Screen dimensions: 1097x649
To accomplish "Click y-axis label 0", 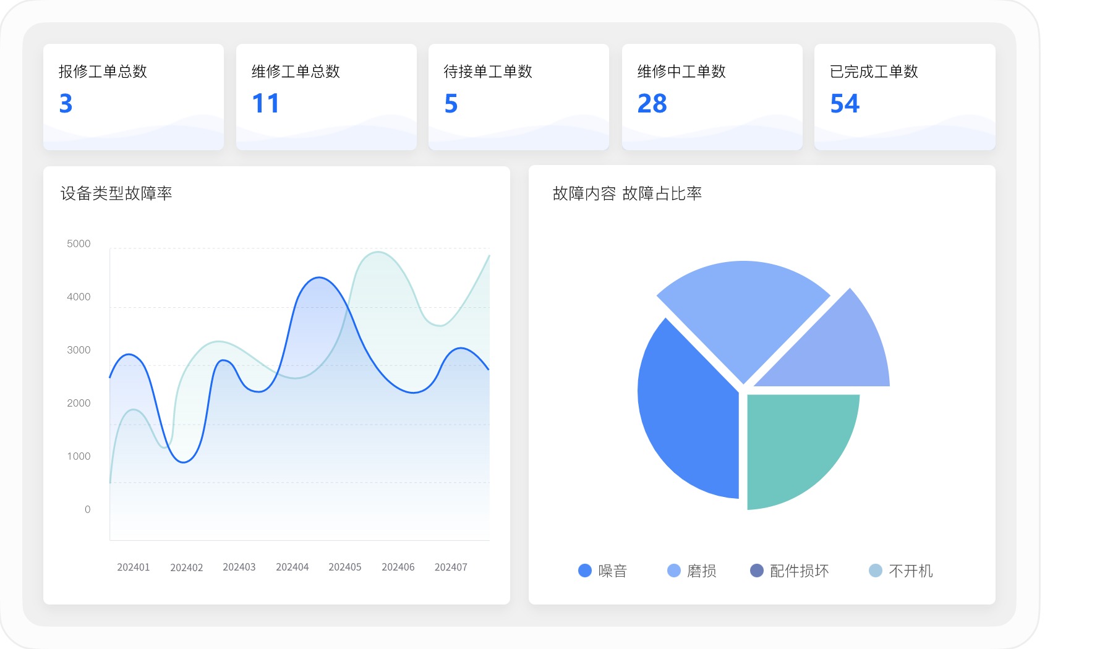I will click(88, 509).
